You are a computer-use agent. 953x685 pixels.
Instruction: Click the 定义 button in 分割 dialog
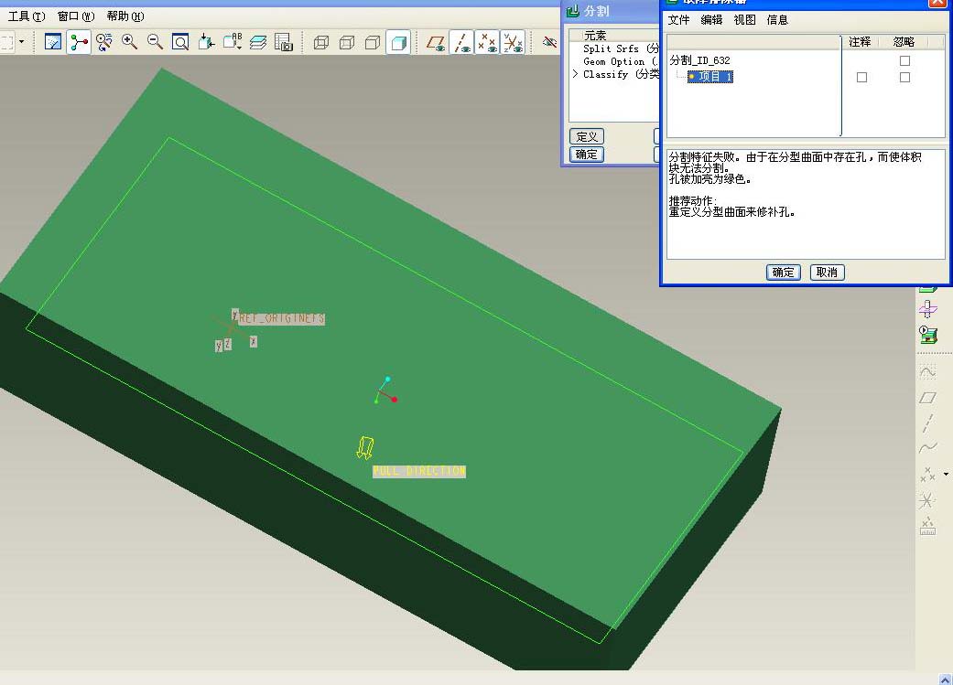coord(587,136)
